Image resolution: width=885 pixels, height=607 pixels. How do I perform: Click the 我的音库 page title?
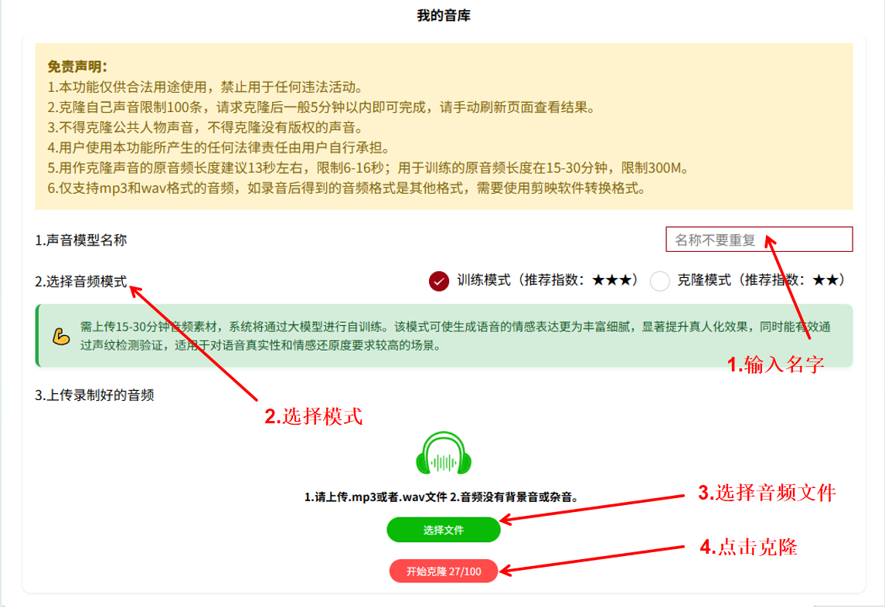point(444,15)
